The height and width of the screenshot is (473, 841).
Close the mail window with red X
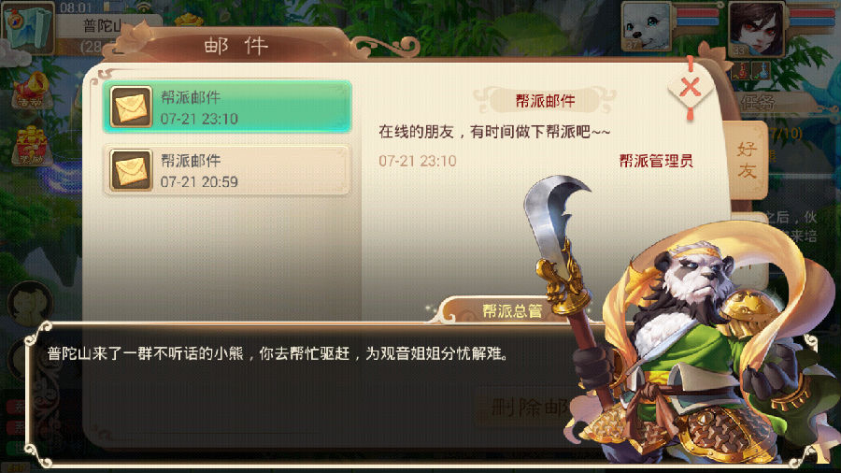coord(691,88)
